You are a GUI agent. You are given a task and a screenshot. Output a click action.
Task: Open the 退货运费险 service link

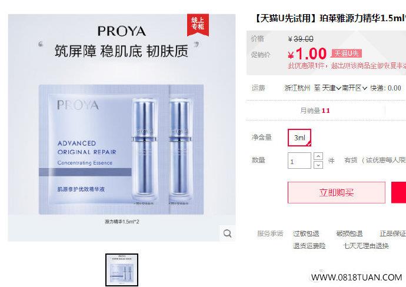310,246
